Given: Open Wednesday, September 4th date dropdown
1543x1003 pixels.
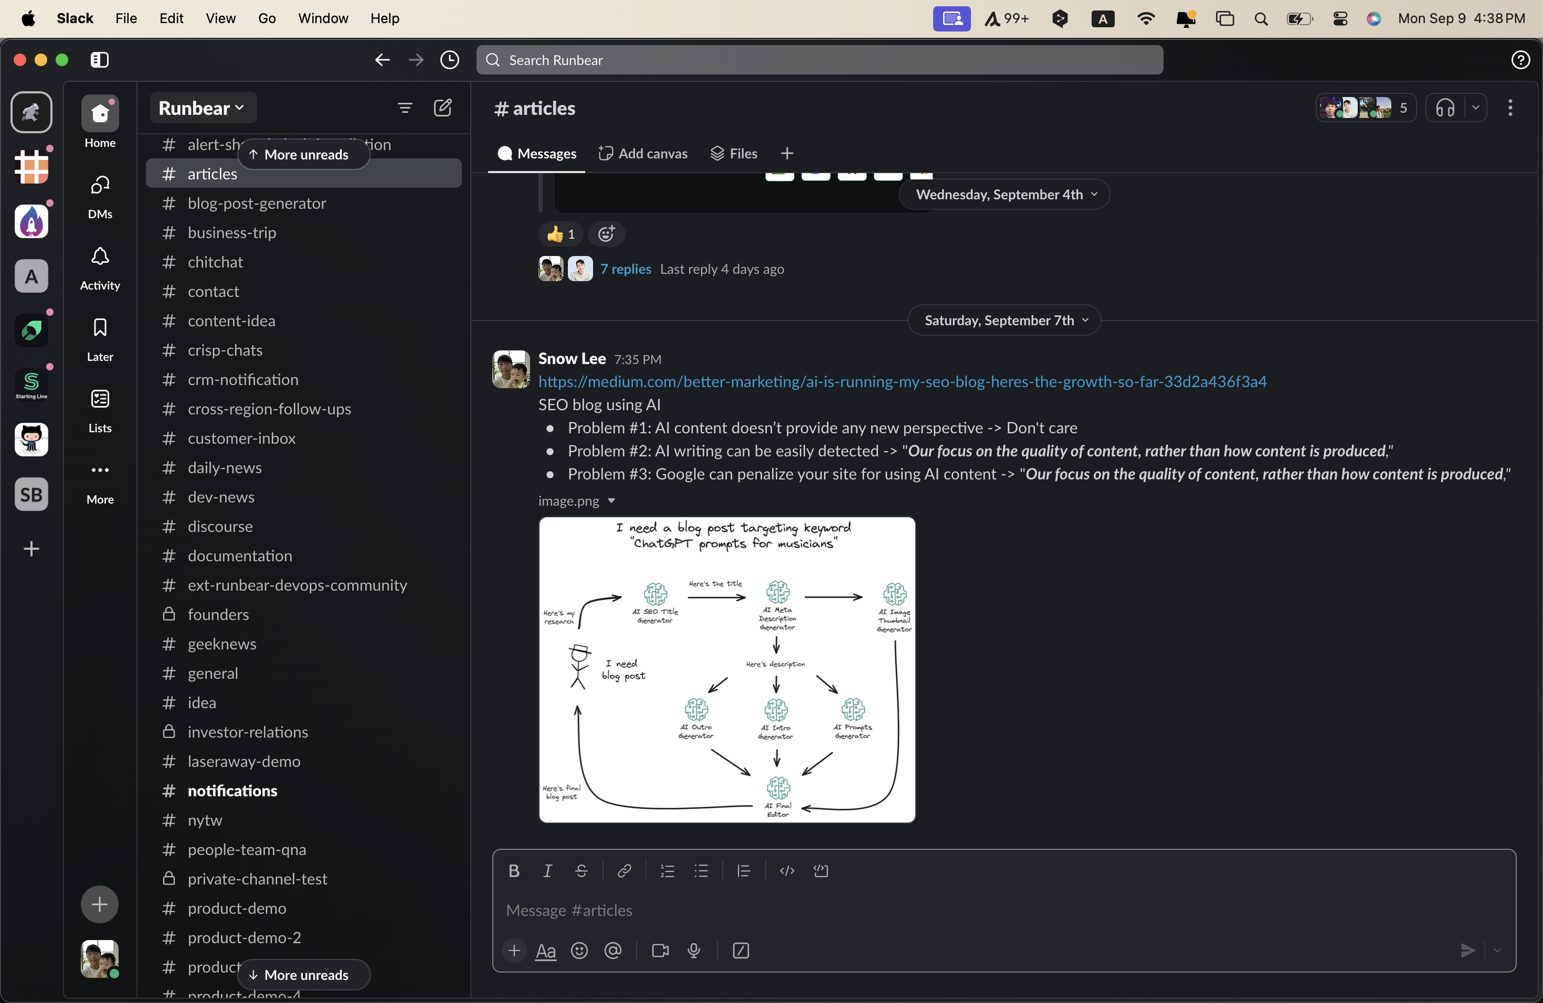Looking at the screenshot, I should 1003,195.
